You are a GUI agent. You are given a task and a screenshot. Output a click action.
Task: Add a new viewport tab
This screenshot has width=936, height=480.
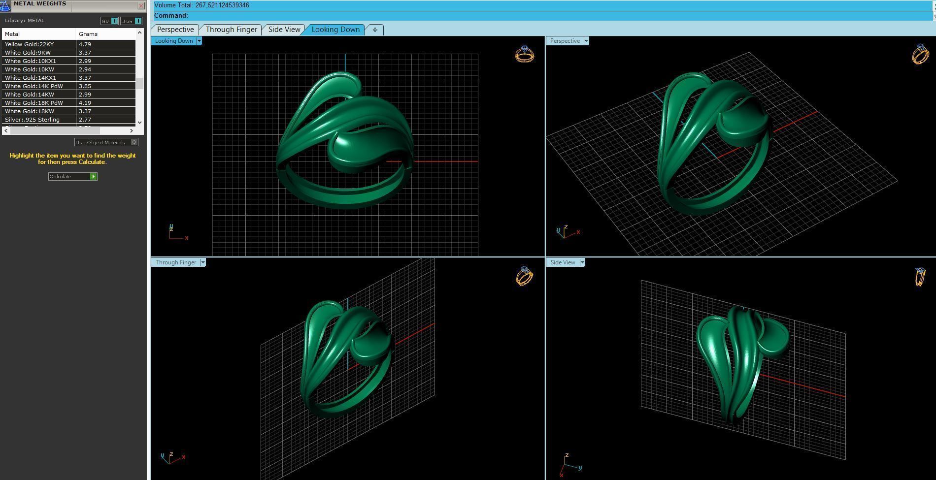click(375, 30)
